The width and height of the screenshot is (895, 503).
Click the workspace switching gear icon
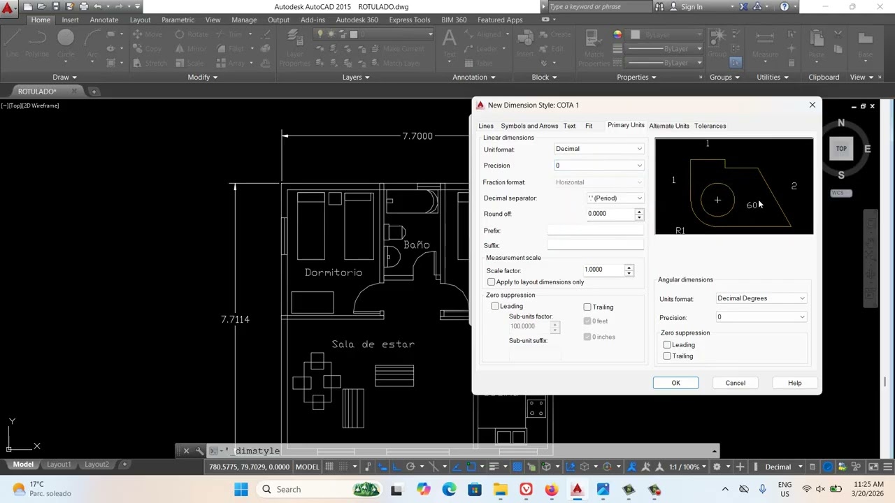[716, 467]
